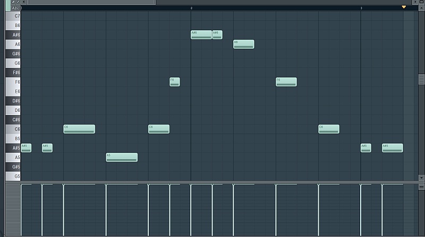425x237 pixels.
Task: Select the A6 note in the grid
Action: tap(244, 44)
